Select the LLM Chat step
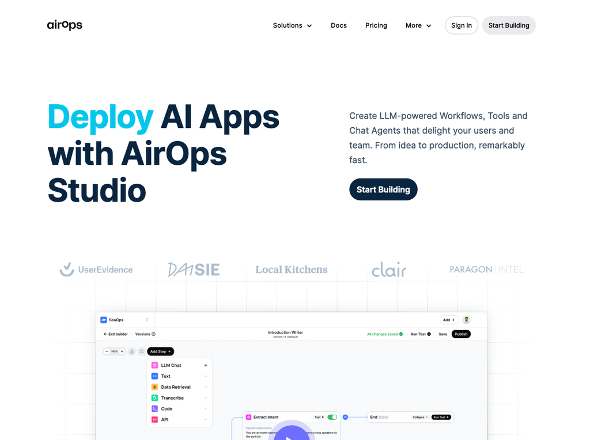 tap(180, 365)
